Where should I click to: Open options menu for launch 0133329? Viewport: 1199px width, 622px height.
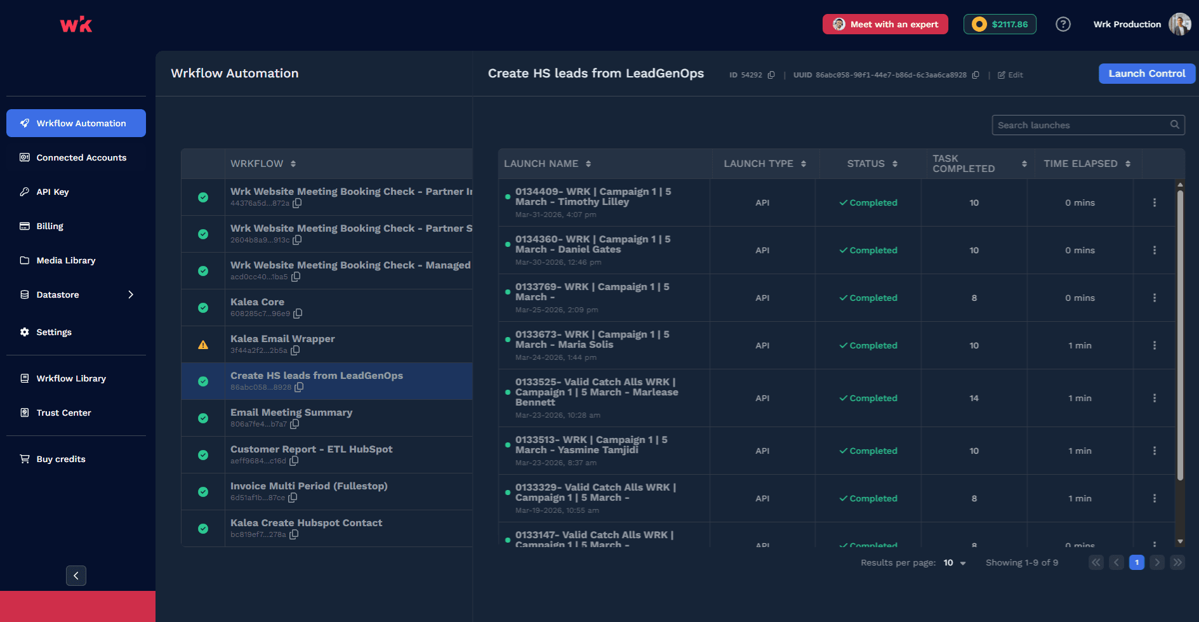1154,498
